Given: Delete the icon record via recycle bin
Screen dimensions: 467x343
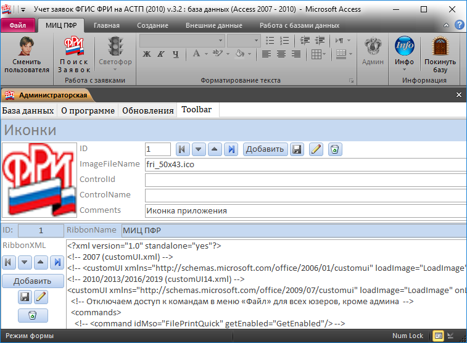Looking at the screenshot, I should (334, 149).
